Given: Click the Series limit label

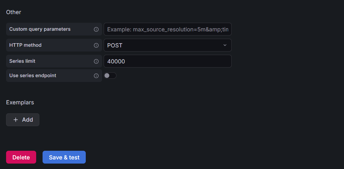Looking at the screenshot, I should (22, 61).
